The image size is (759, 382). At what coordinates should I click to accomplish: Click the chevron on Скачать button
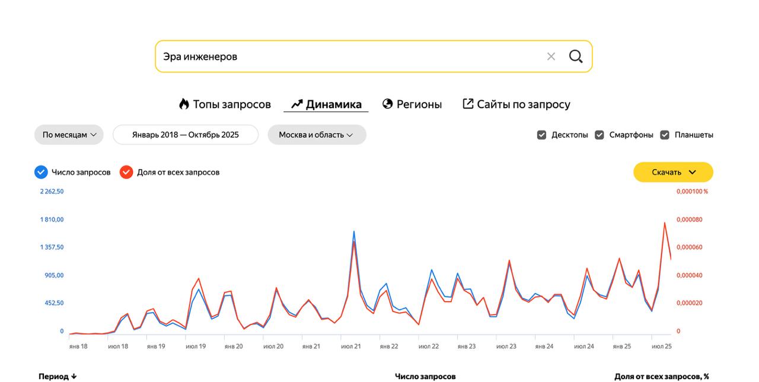coord(692,172)
